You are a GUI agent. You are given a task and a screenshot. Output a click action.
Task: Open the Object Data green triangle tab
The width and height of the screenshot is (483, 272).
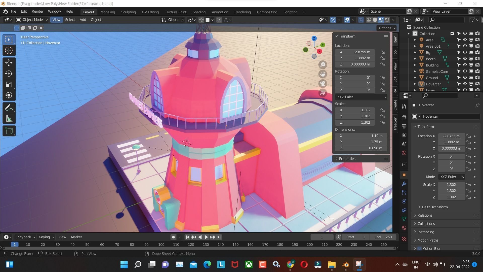tap(404, 219)
